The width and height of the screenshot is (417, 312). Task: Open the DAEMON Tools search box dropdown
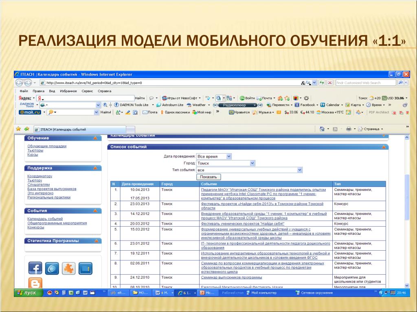[98, 105]
